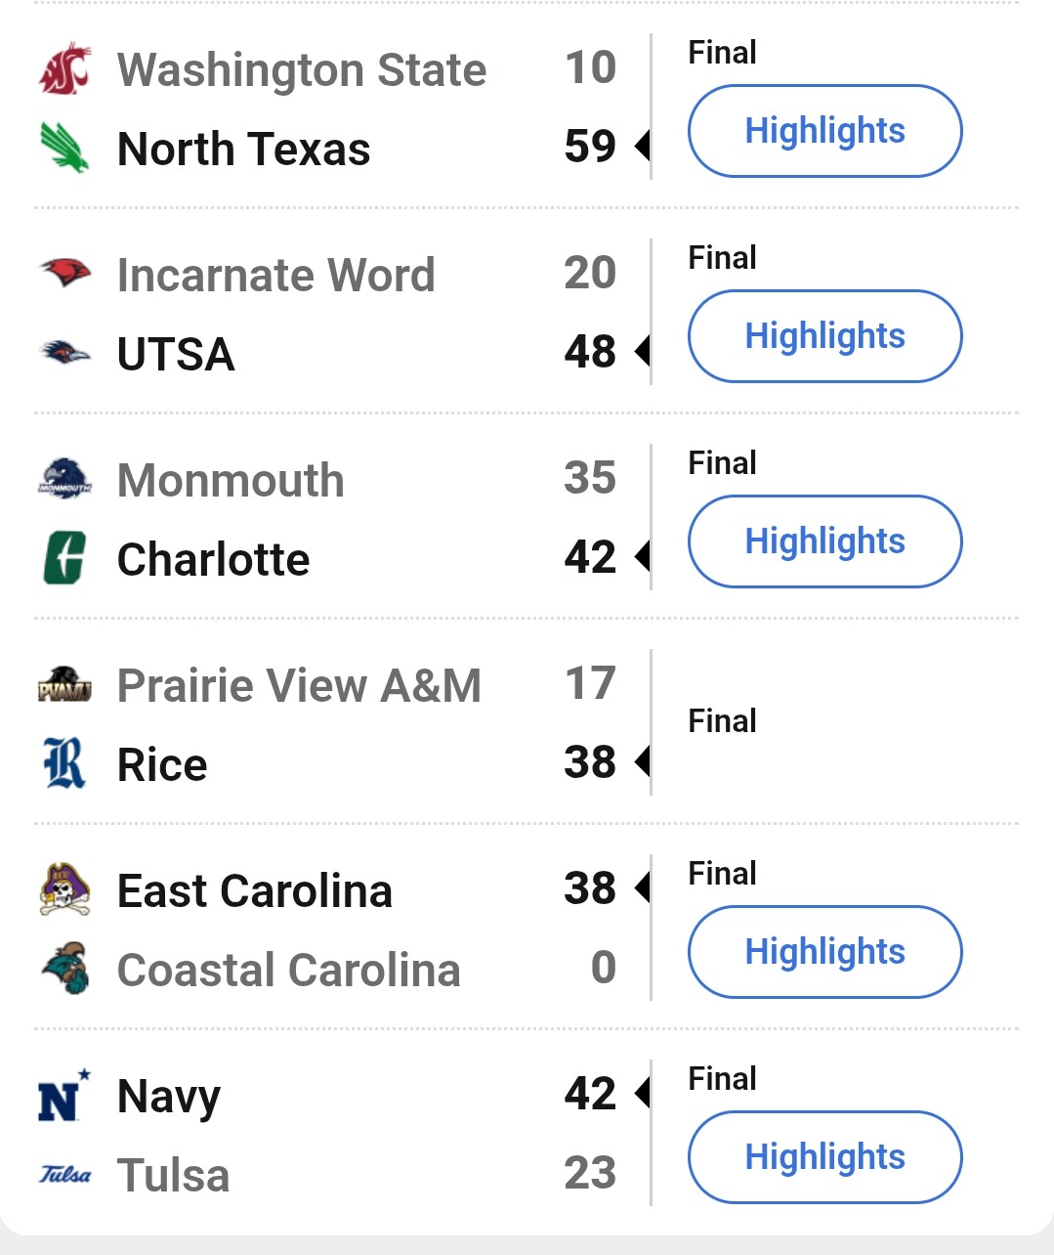Select the North Texas team name
Screen dimensions: 1054x1255
243,150
